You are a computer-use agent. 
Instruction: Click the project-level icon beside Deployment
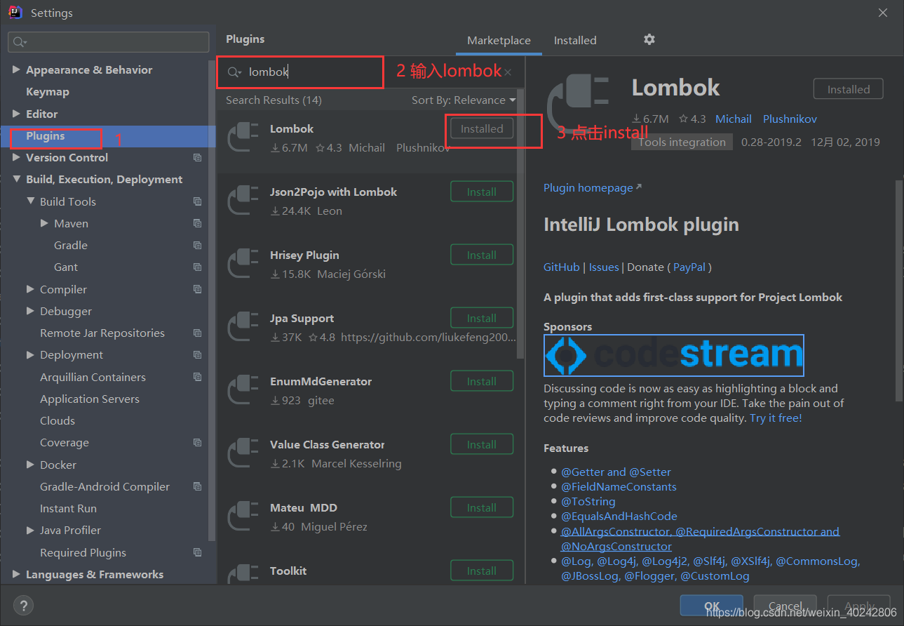point(197,355)
